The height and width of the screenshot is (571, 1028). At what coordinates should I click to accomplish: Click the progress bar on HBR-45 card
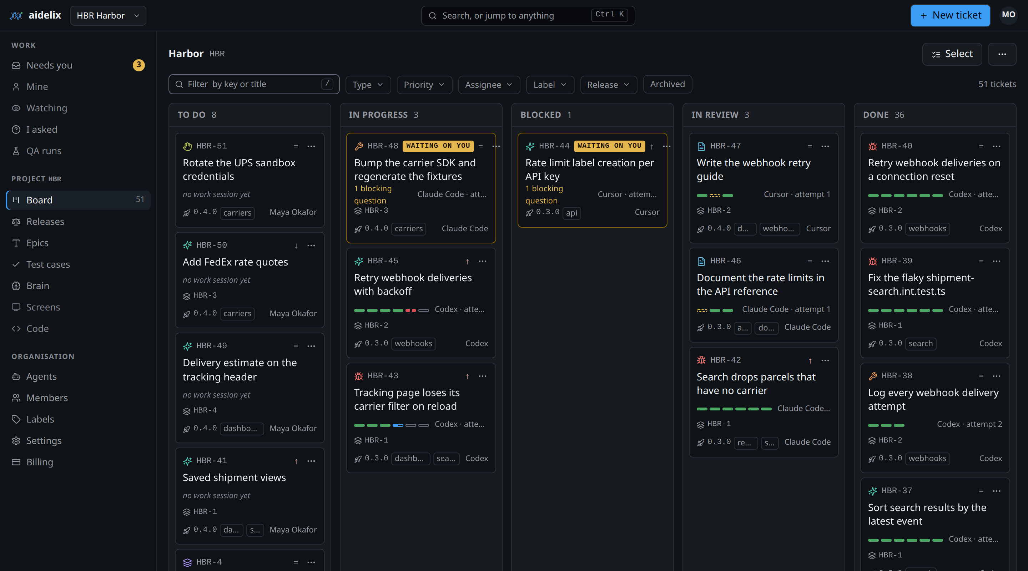click(x=391, y=310)
